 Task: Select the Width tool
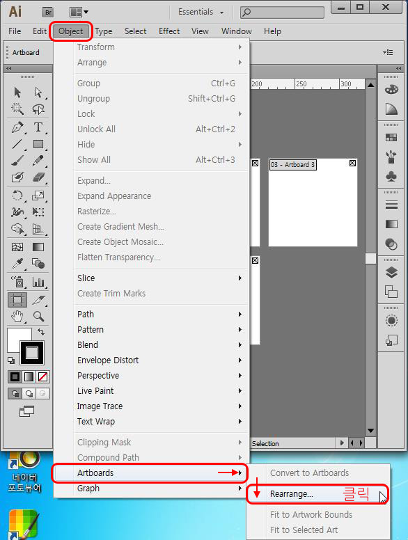coord(17,212)
